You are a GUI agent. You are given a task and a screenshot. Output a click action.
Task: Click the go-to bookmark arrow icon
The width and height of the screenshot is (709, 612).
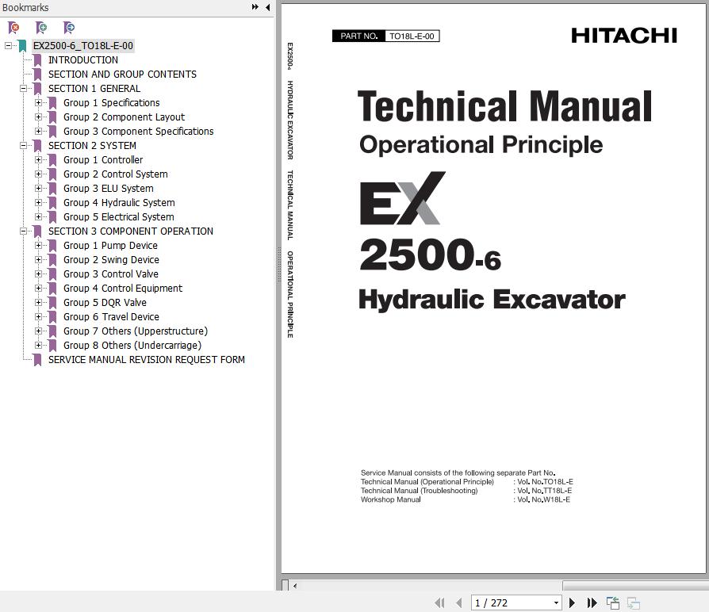69,28
